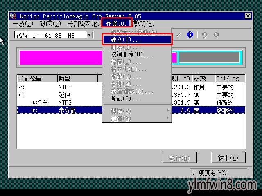262x196 pixels.
Task: Expand the 轉換(V) submenu
Action: click(137, 111)
